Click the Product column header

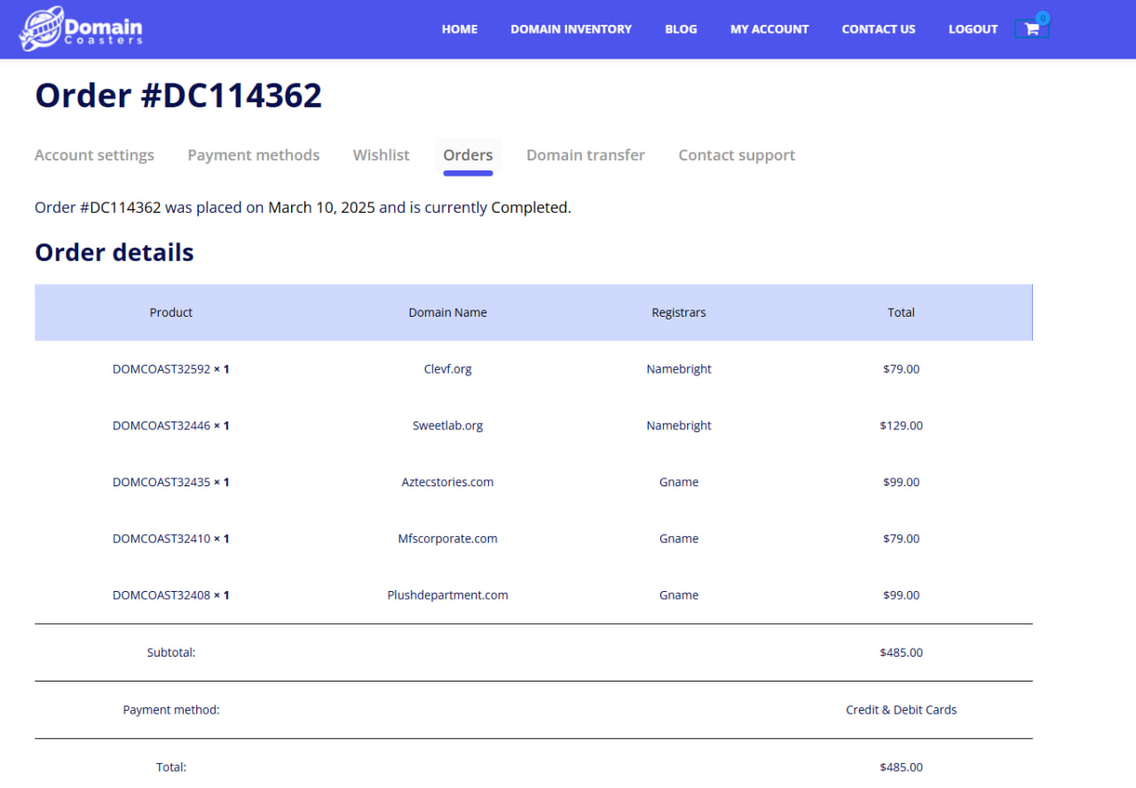click(171, 312)
